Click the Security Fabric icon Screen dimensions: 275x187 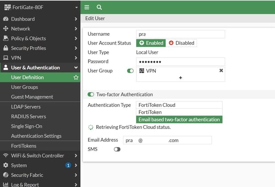point(5,175)
